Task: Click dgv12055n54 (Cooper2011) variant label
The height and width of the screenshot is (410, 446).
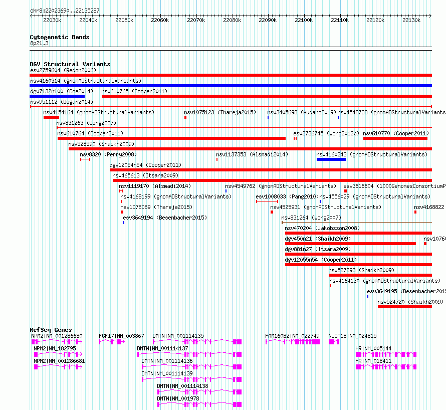Action: click(321, 260)
